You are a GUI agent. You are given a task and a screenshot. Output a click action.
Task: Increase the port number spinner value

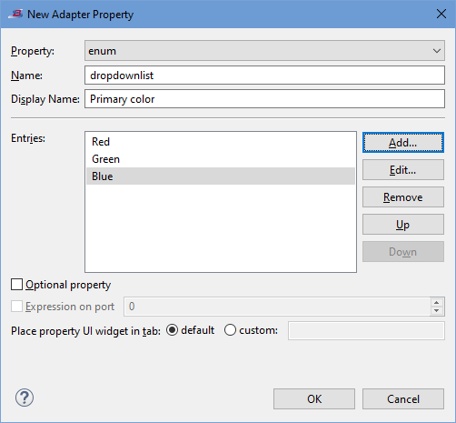coord(436,302)
